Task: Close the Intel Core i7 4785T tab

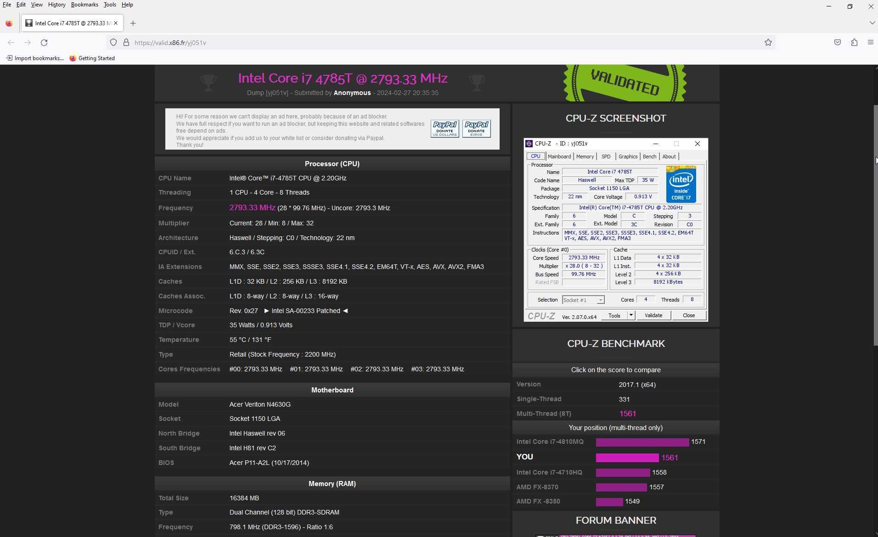Action: pyautogui.click(x=116, y=23)
